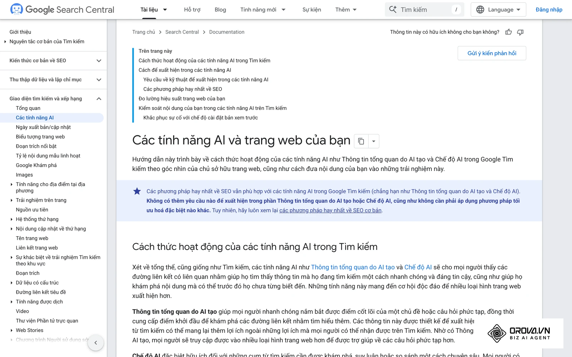The width and height of the screenshot is (572, 357).
Task: Open Đường liên kết tiêu đề item
Action: click(41, 292)
